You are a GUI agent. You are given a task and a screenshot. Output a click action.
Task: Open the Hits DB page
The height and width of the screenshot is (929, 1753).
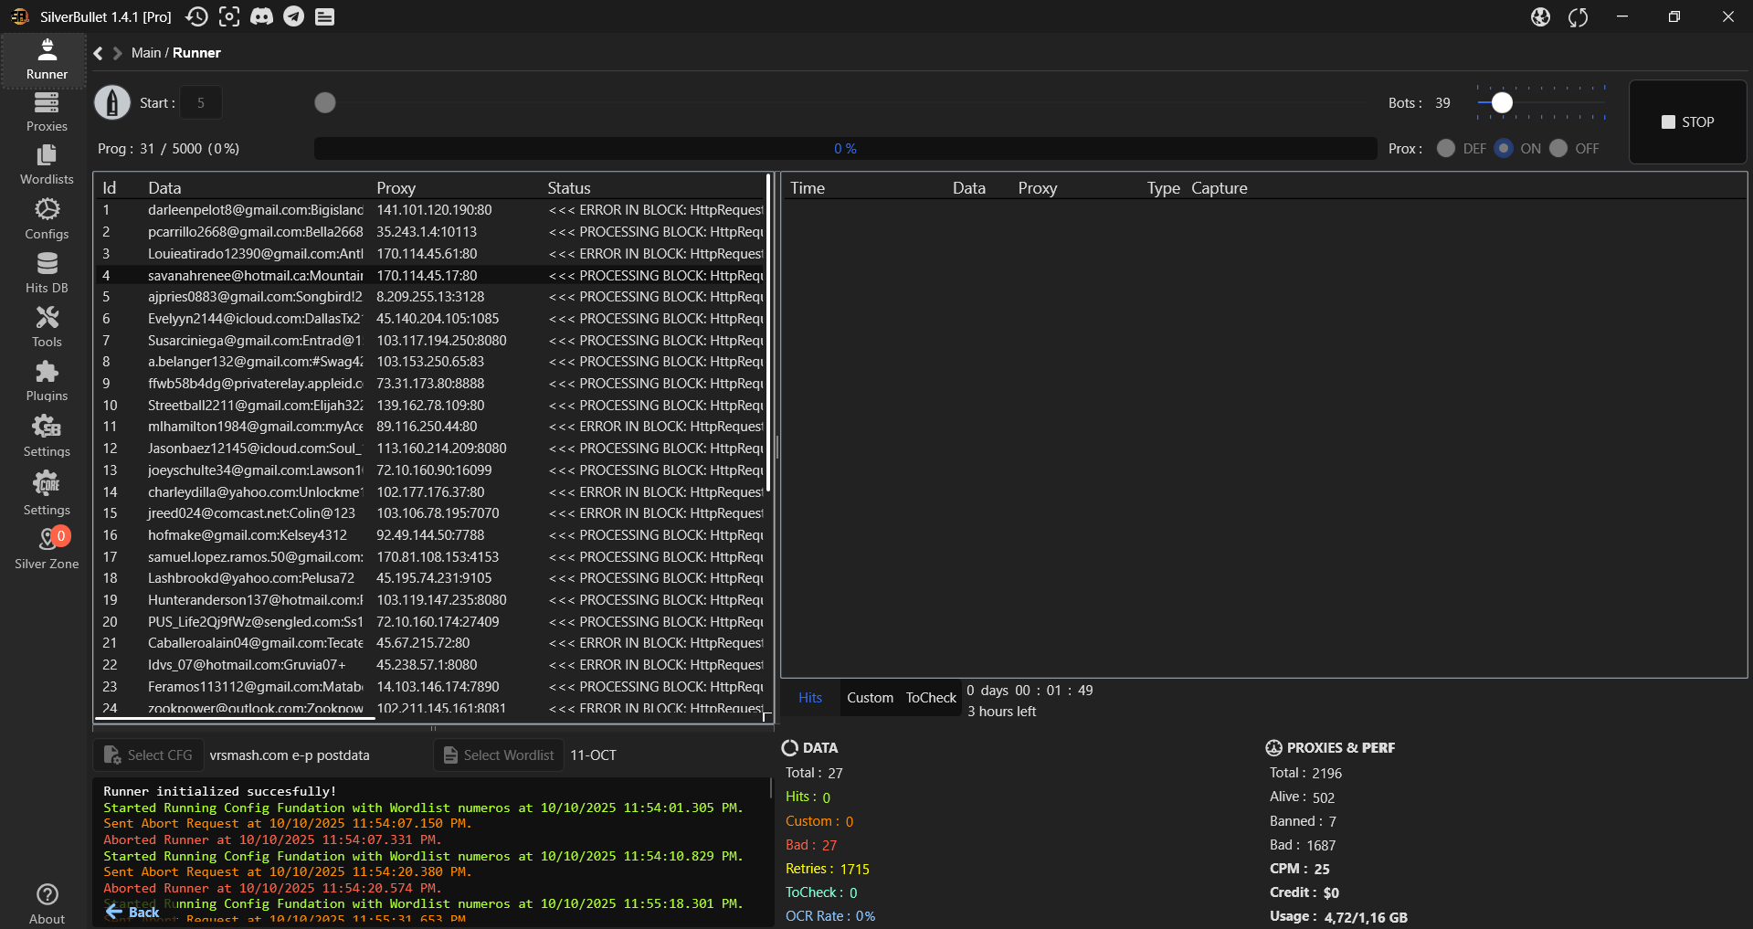47,273
